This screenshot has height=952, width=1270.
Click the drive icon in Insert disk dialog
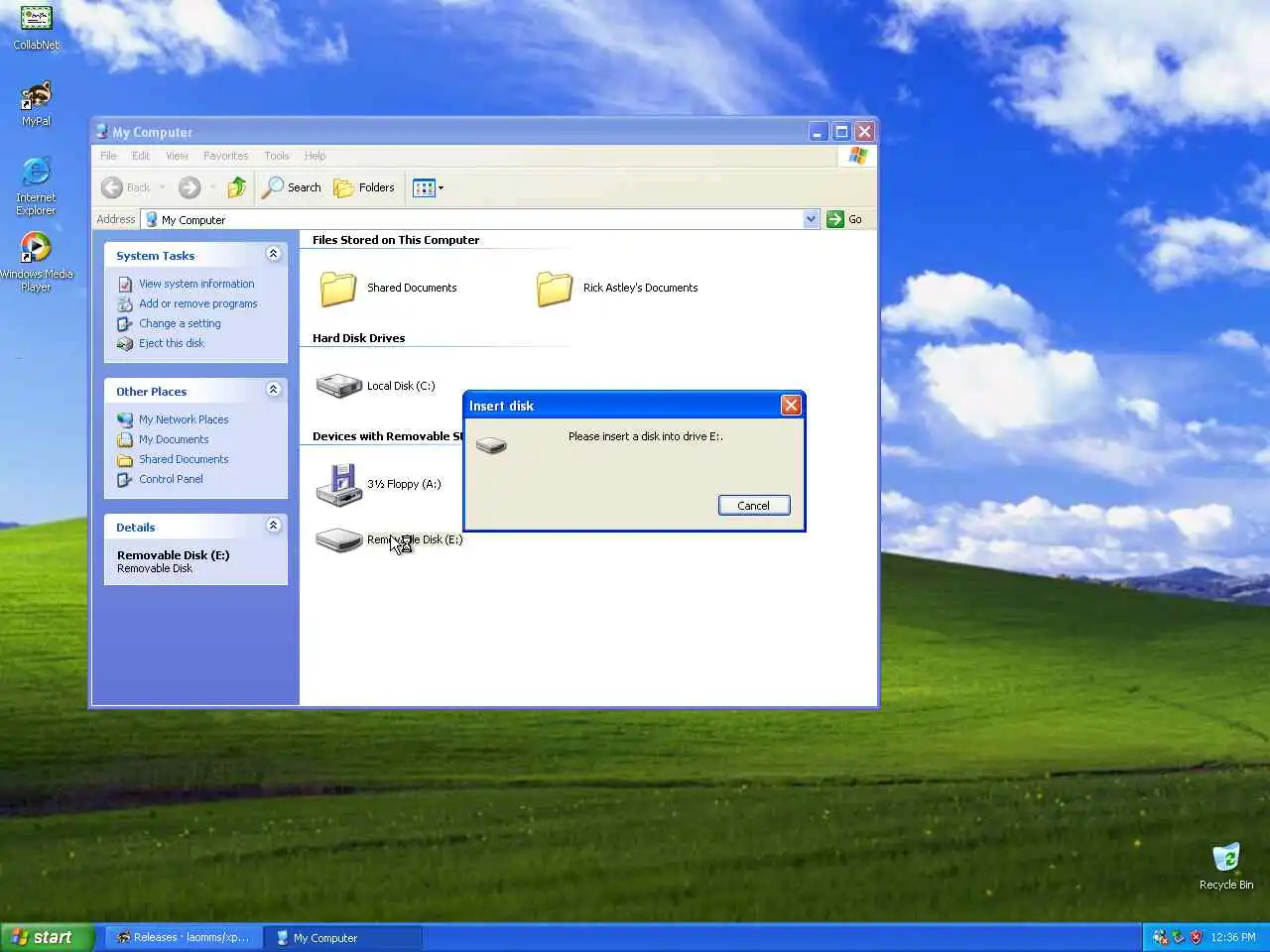click(491, 445)
